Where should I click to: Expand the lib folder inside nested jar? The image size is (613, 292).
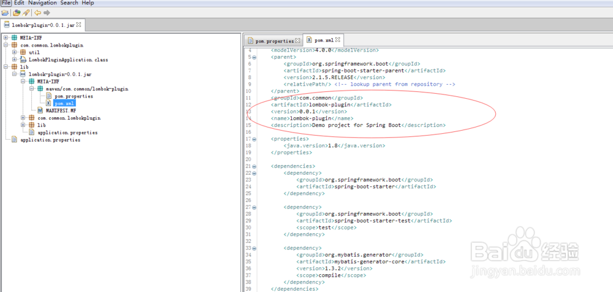point(23,125)
